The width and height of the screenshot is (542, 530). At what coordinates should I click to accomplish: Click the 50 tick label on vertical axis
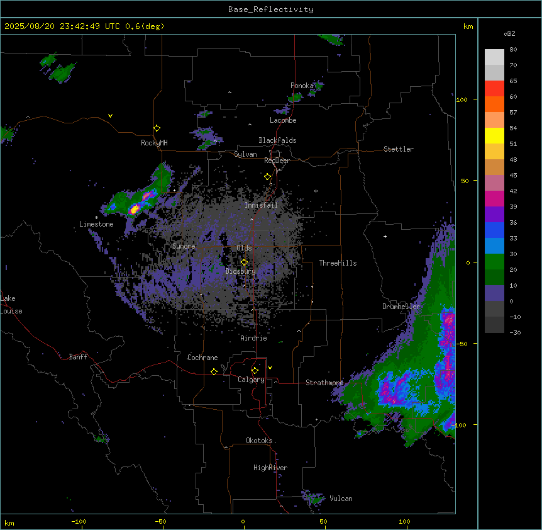pos(465,181)
